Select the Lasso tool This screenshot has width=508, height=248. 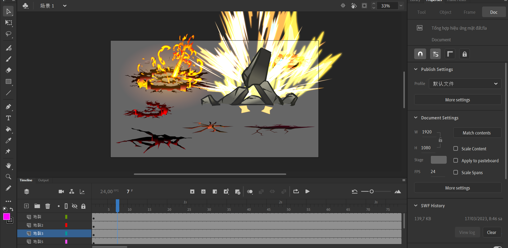pos(8,34)
